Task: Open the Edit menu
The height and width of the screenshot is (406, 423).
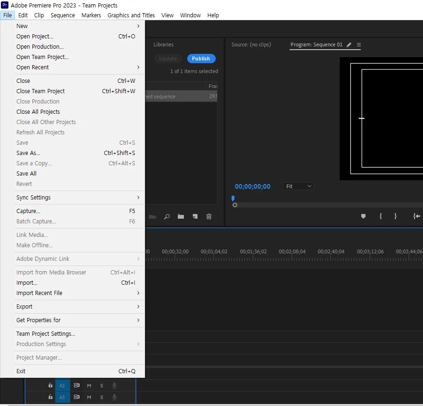Action: (23, 15)
